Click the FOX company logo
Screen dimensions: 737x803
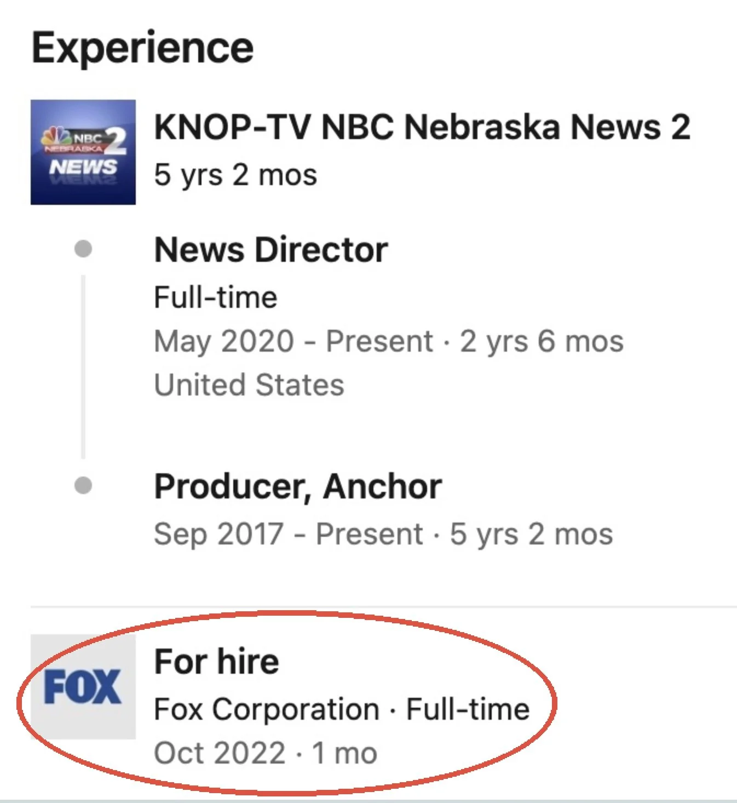[x=83, y=687]
